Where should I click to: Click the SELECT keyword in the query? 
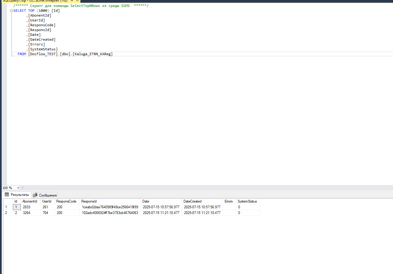pos(20,11)
